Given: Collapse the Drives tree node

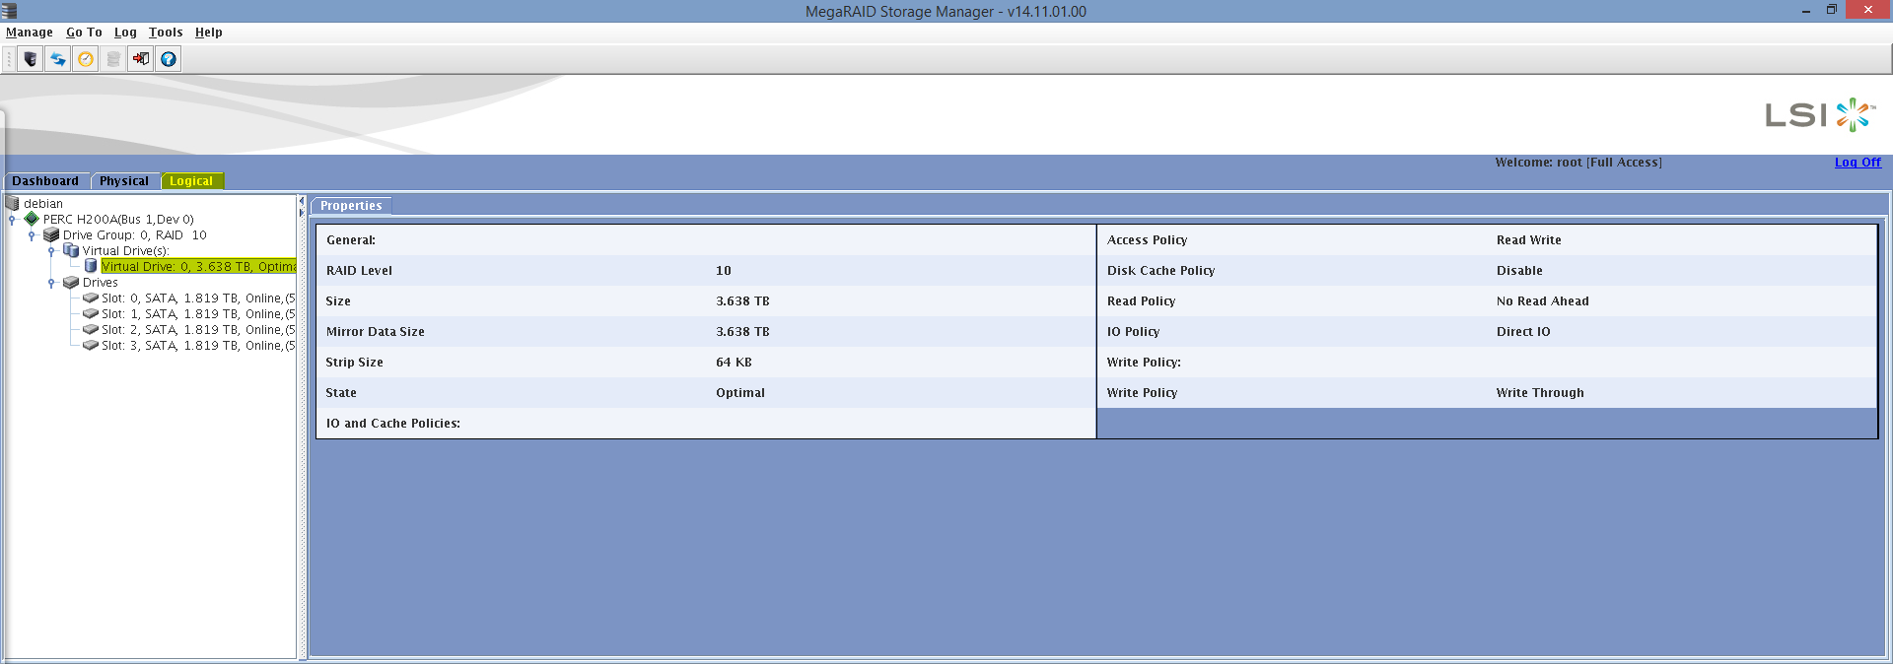Looking at the screenshot, I should pyautogui.click(x=51, y=283).
